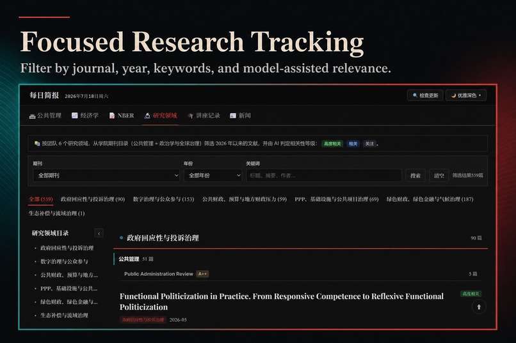516x343 pixels.
Task: Filter by 政府回应性与投诉治理 (90)
Action: click(x=93, y=199)
